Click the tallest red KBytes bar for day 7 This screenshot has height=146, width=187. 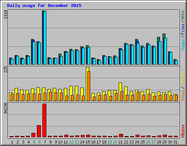[44, 120]
